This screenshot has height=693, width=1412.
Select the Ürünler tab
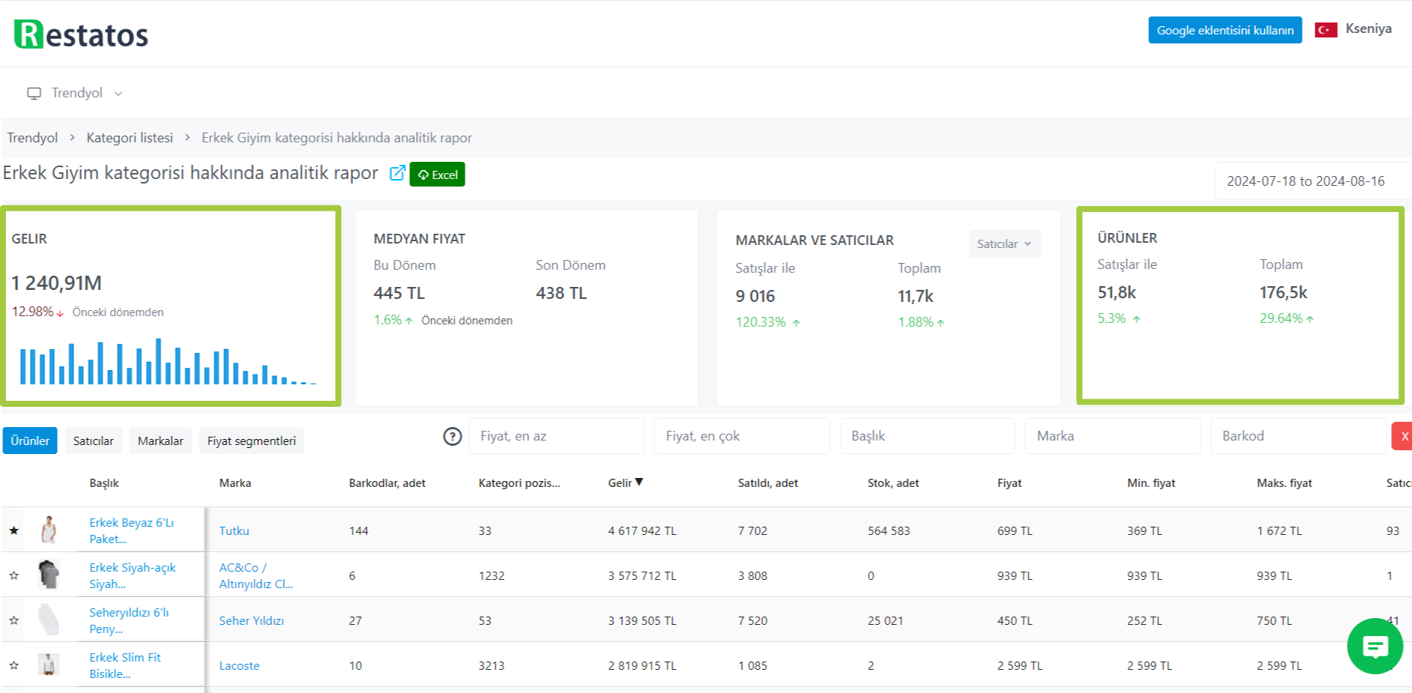(30, 441)
